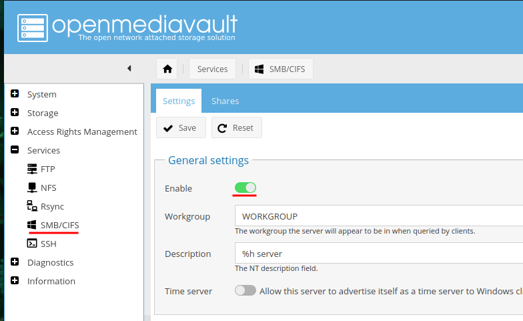This screenshot has height=321, width=523.
Task: Expand Access Rights Management node
Action: click(x=15, y=131)
